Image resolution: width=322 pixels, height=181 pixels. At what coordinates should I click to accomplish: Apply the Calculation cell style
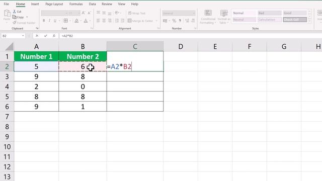270,20
